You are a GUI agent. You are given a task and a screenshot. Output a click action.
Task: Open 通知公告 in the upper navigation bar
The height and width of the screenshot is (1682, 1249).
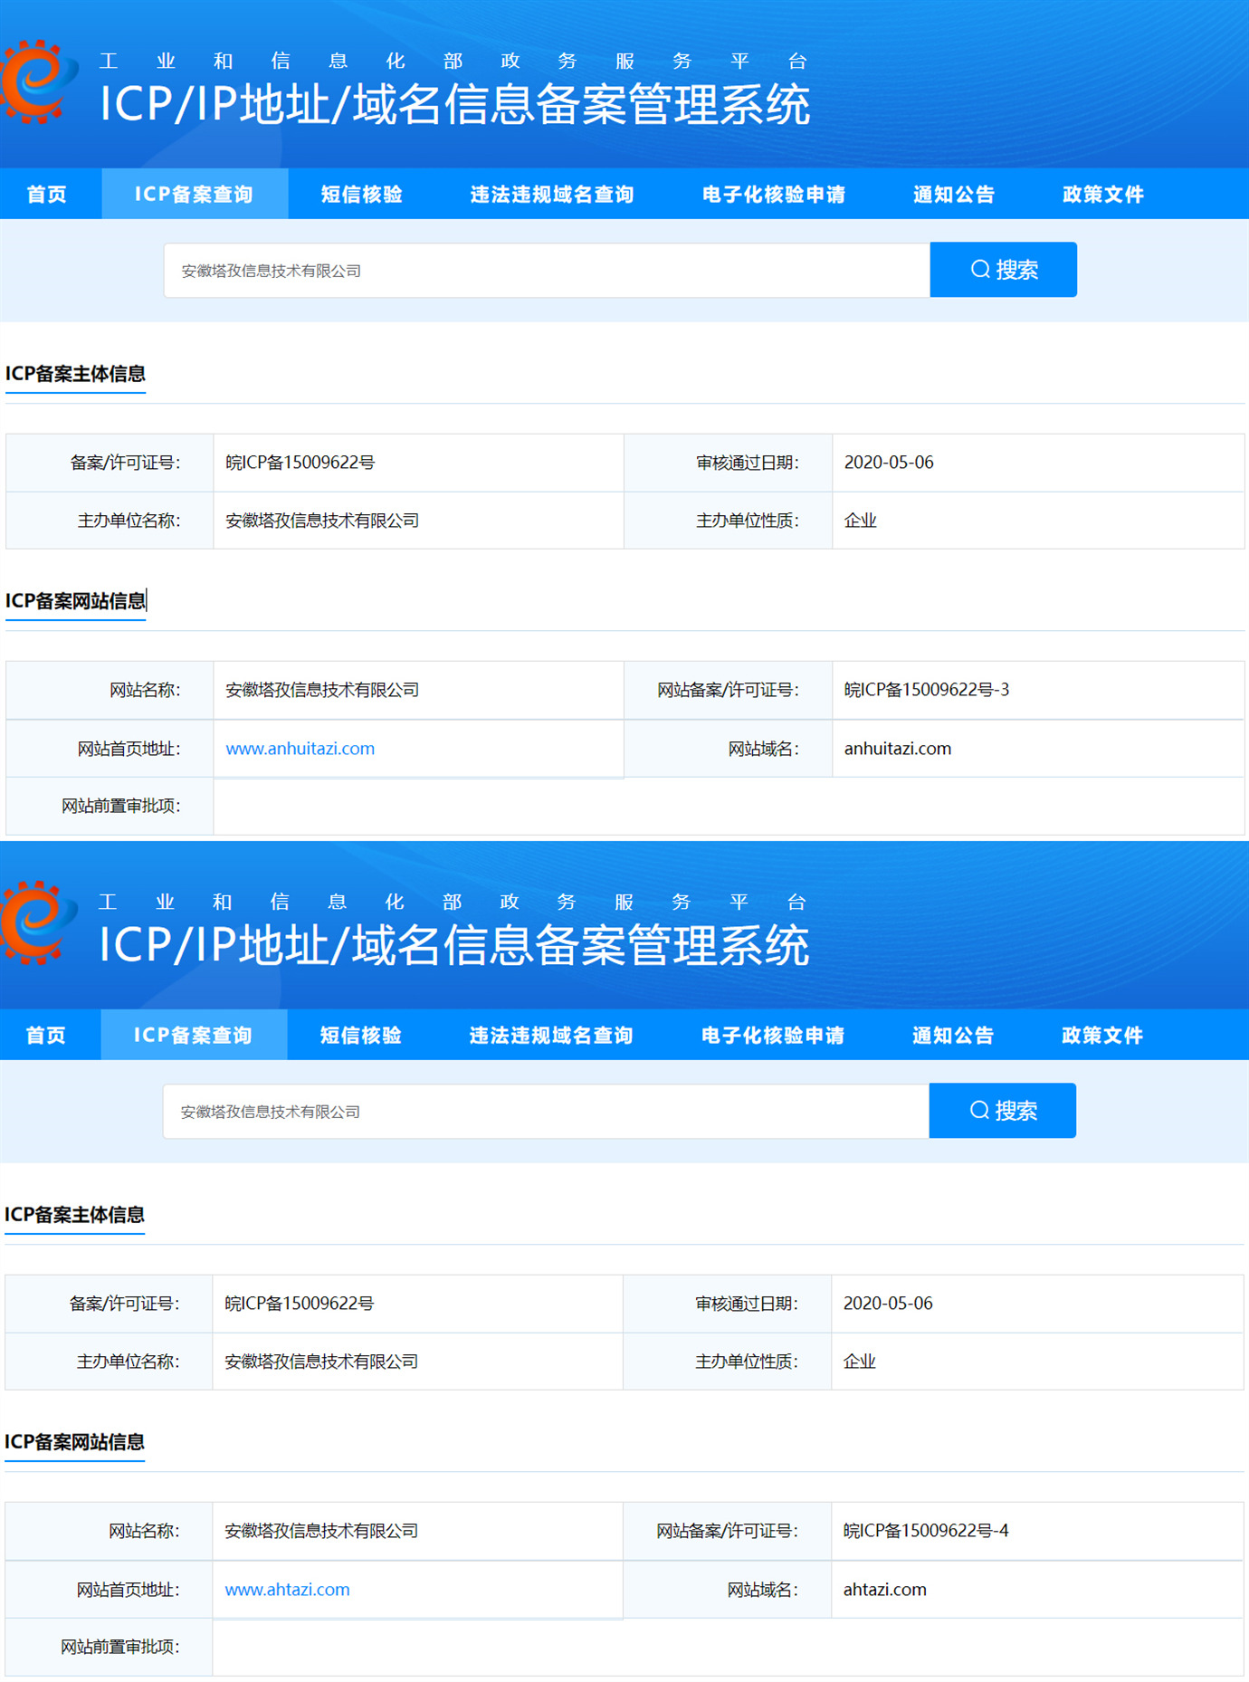[x=953, y=195]
